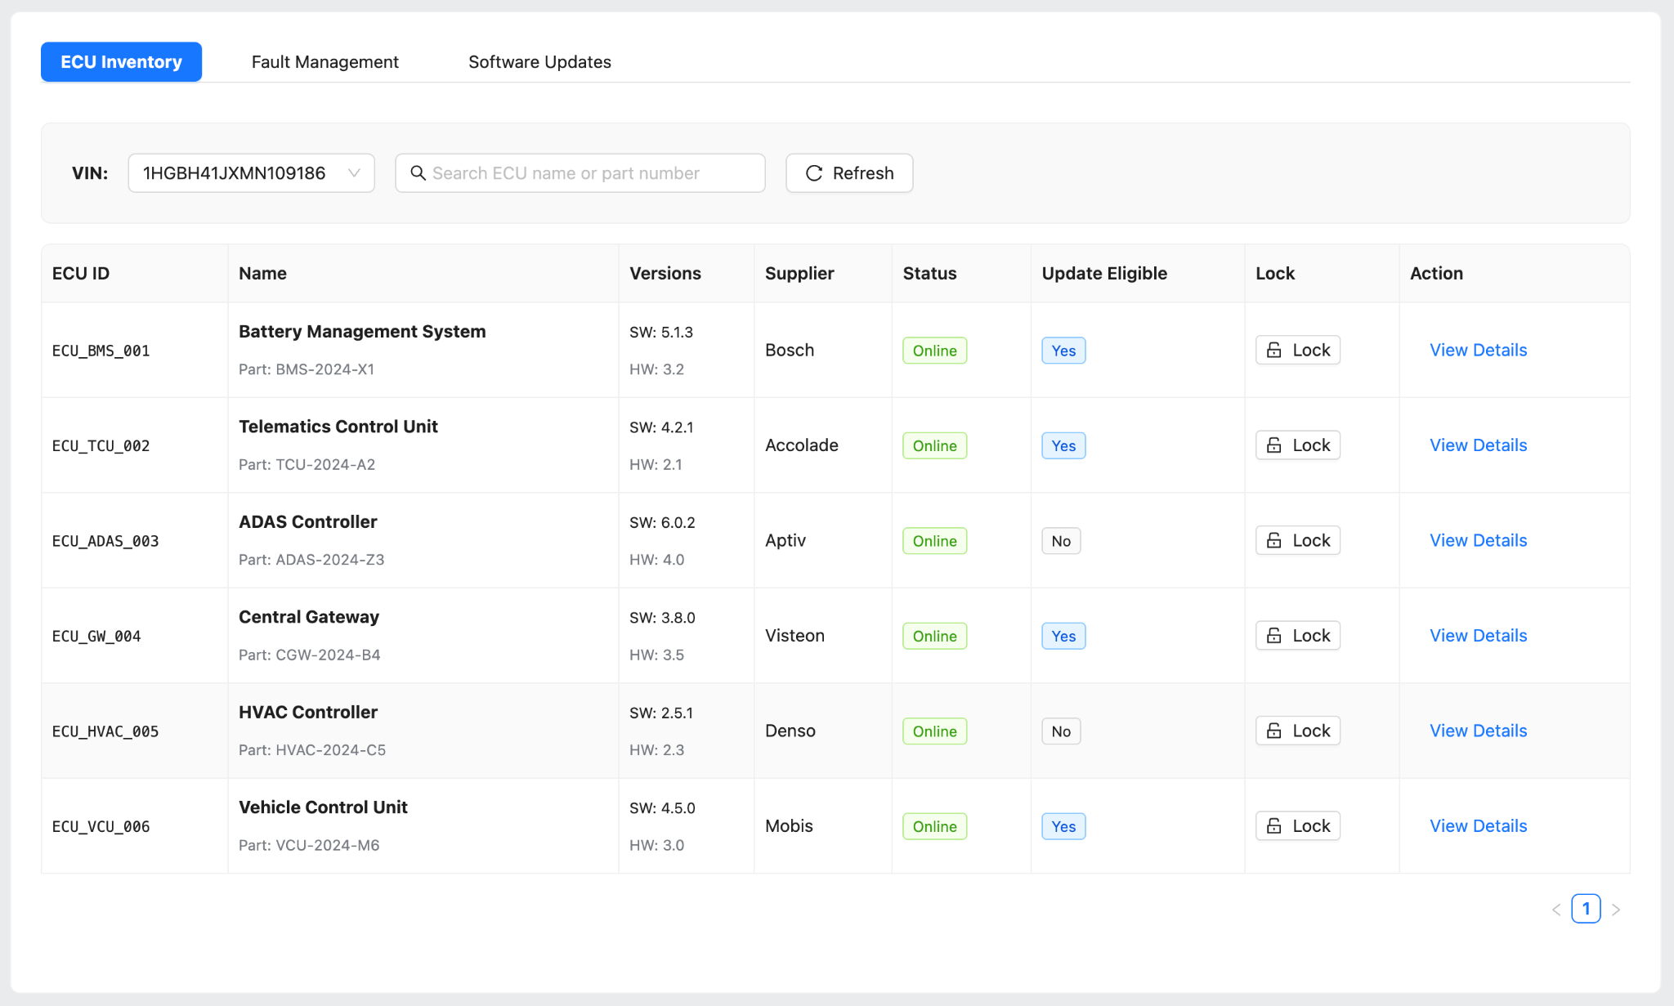Image resolution: width=1674 pixels, height=1006 pixels.
Task: Switch to Fault Management tab
Action: 325,62
